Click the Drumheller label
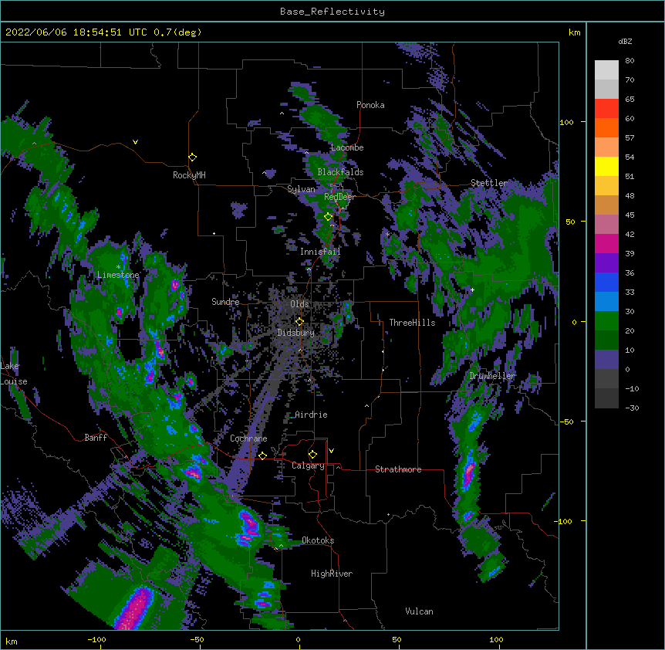 pos(492,376)
